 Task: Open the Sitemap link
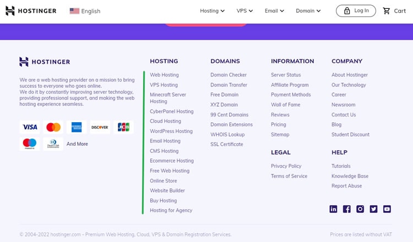pos(280,134)
